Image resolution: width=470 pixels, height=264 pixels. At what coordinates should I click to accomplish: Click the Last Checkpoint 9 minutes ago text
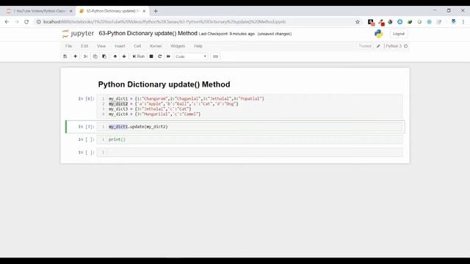tap(227, 34)
